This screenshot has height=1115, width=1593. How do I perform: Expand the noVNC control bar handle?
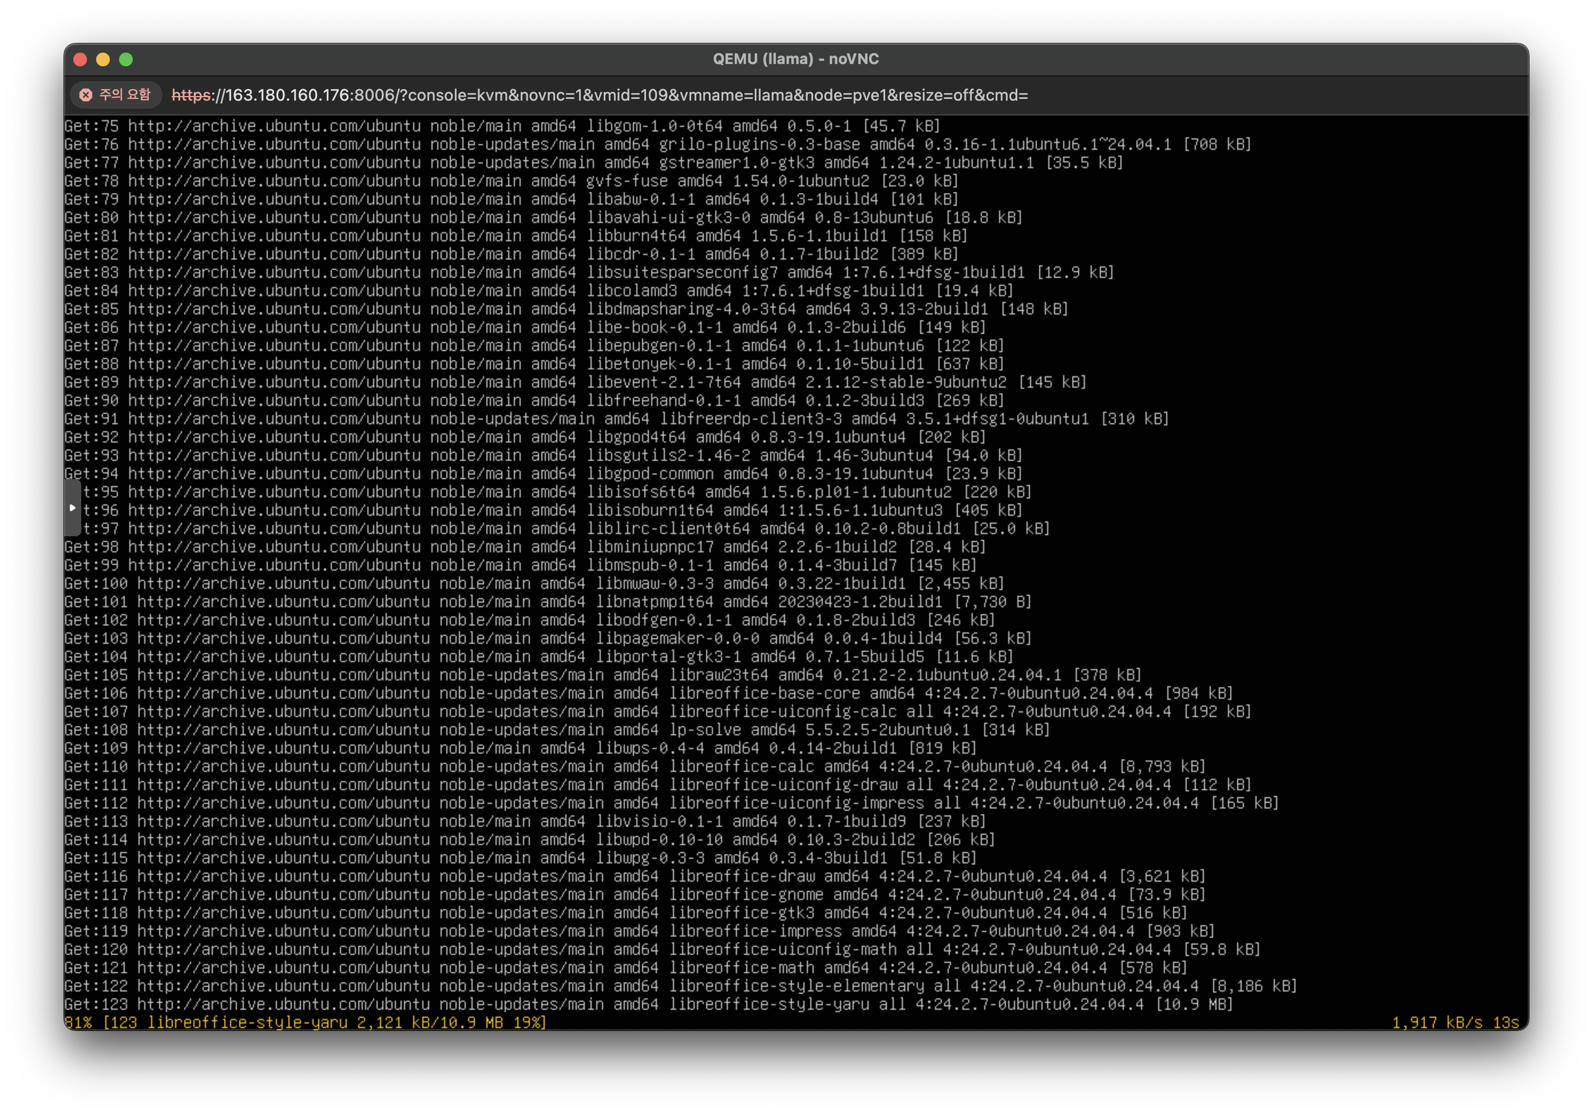[x=72, y=508]
